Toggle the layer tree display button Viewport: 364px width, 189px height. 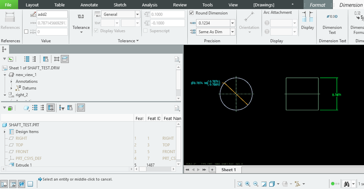(65, 59)
